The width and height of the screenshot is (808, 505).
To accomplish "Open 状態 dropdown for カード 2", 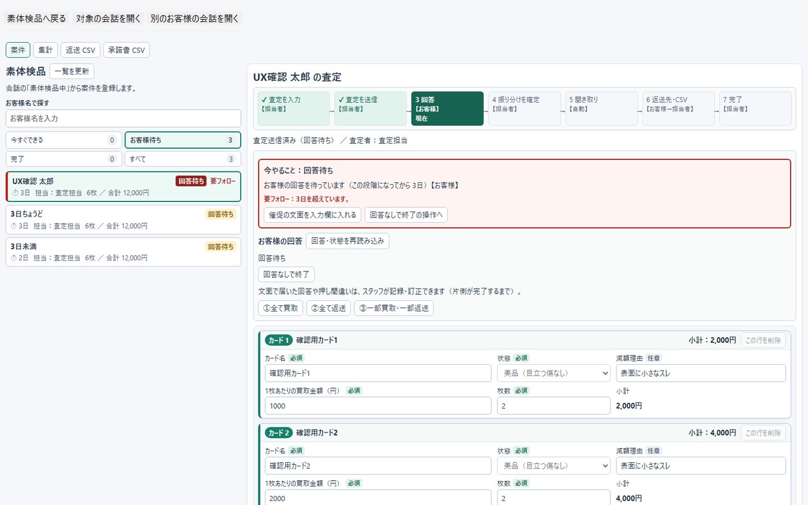I will coord(554,466).
